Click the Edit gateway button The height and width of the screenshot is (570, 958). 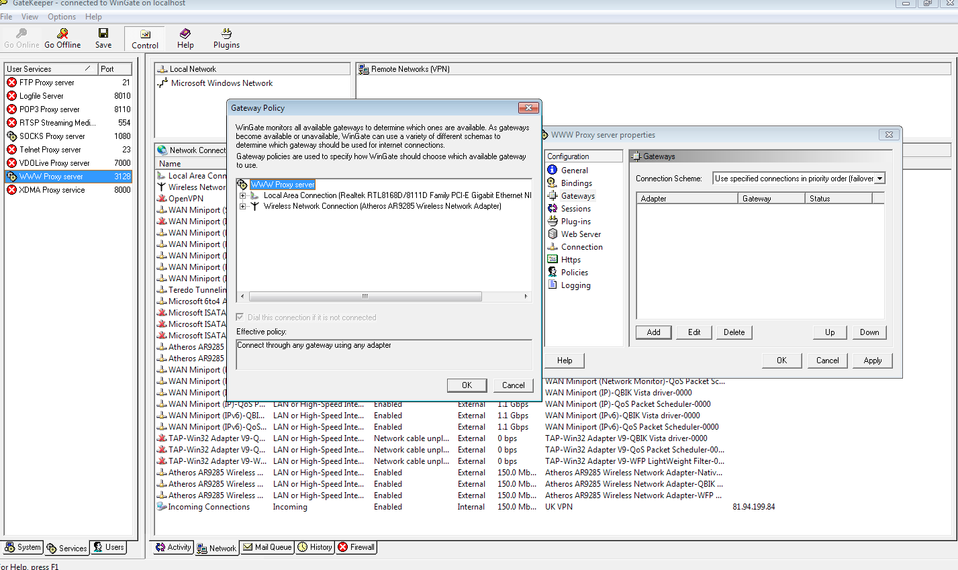pos(694,332)
